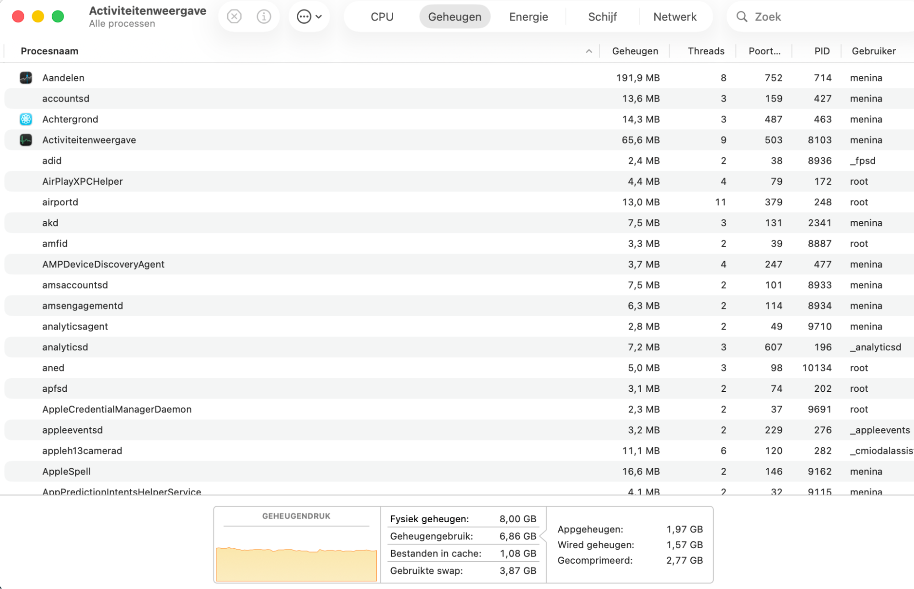Select the amfid process row

click(459, 244)
